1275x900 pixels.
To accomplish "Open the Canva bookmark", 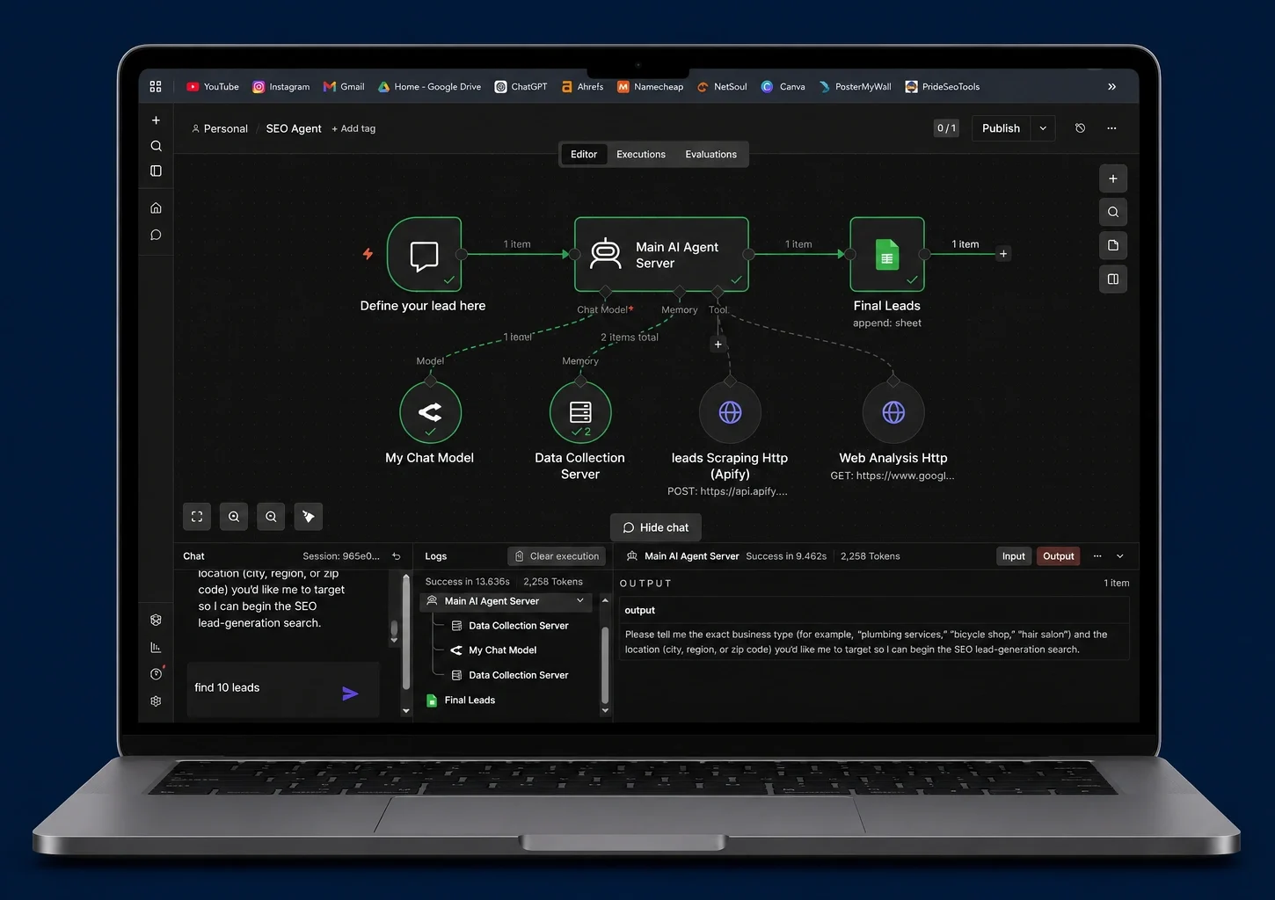I will pos(783,86).
